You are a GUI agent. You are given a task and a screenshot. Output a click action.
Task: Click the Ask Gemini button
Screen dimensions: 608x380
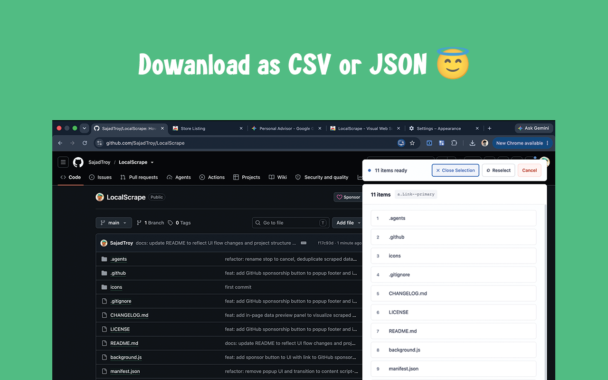(533, 128)
